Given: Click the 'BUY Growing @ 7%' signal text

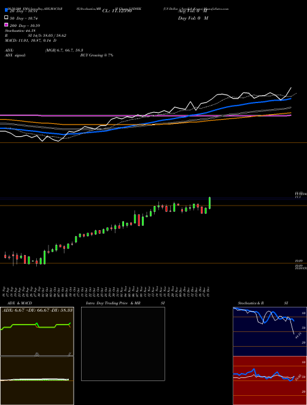Looking at the screenshot, I should tap(96, 55).
